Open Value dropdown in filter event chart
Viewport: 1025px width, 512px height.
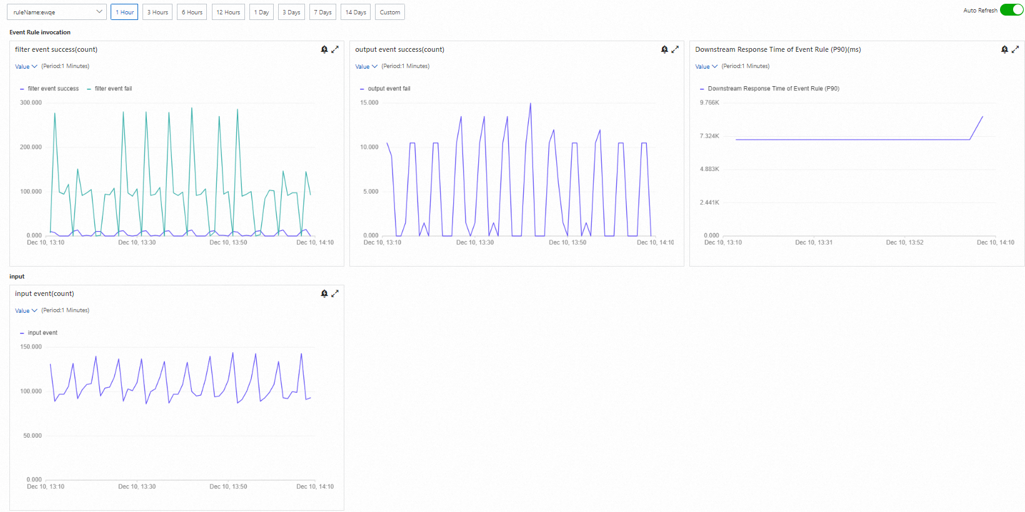pos(26,66)
